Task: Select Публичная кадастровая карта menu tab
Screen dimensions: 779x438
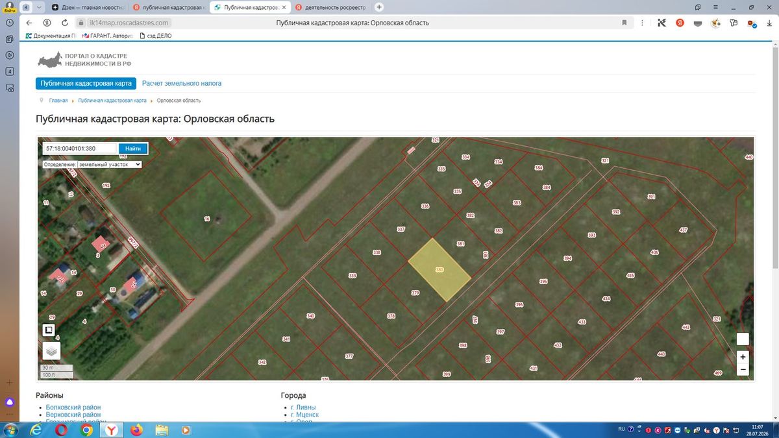Action: coord(86,83)
